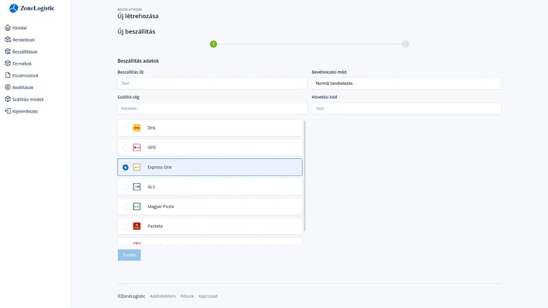Click the DPD carrier name

[151, 147]
